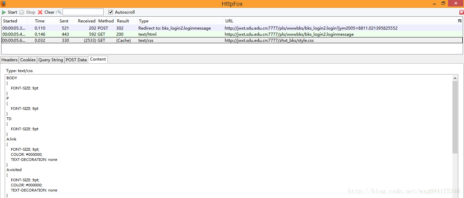This screenshot has height=198, width=464.
Task: Click the 'Type: text/css' label
Action: click(19, 71)
